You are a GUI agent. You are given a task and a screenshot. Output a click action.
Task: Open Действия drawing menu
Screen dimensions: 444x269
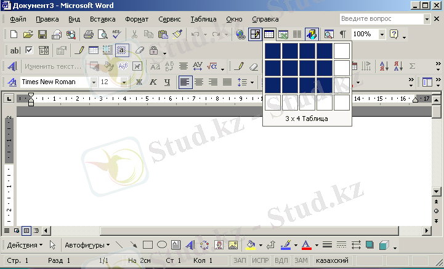tap(25, 245)
